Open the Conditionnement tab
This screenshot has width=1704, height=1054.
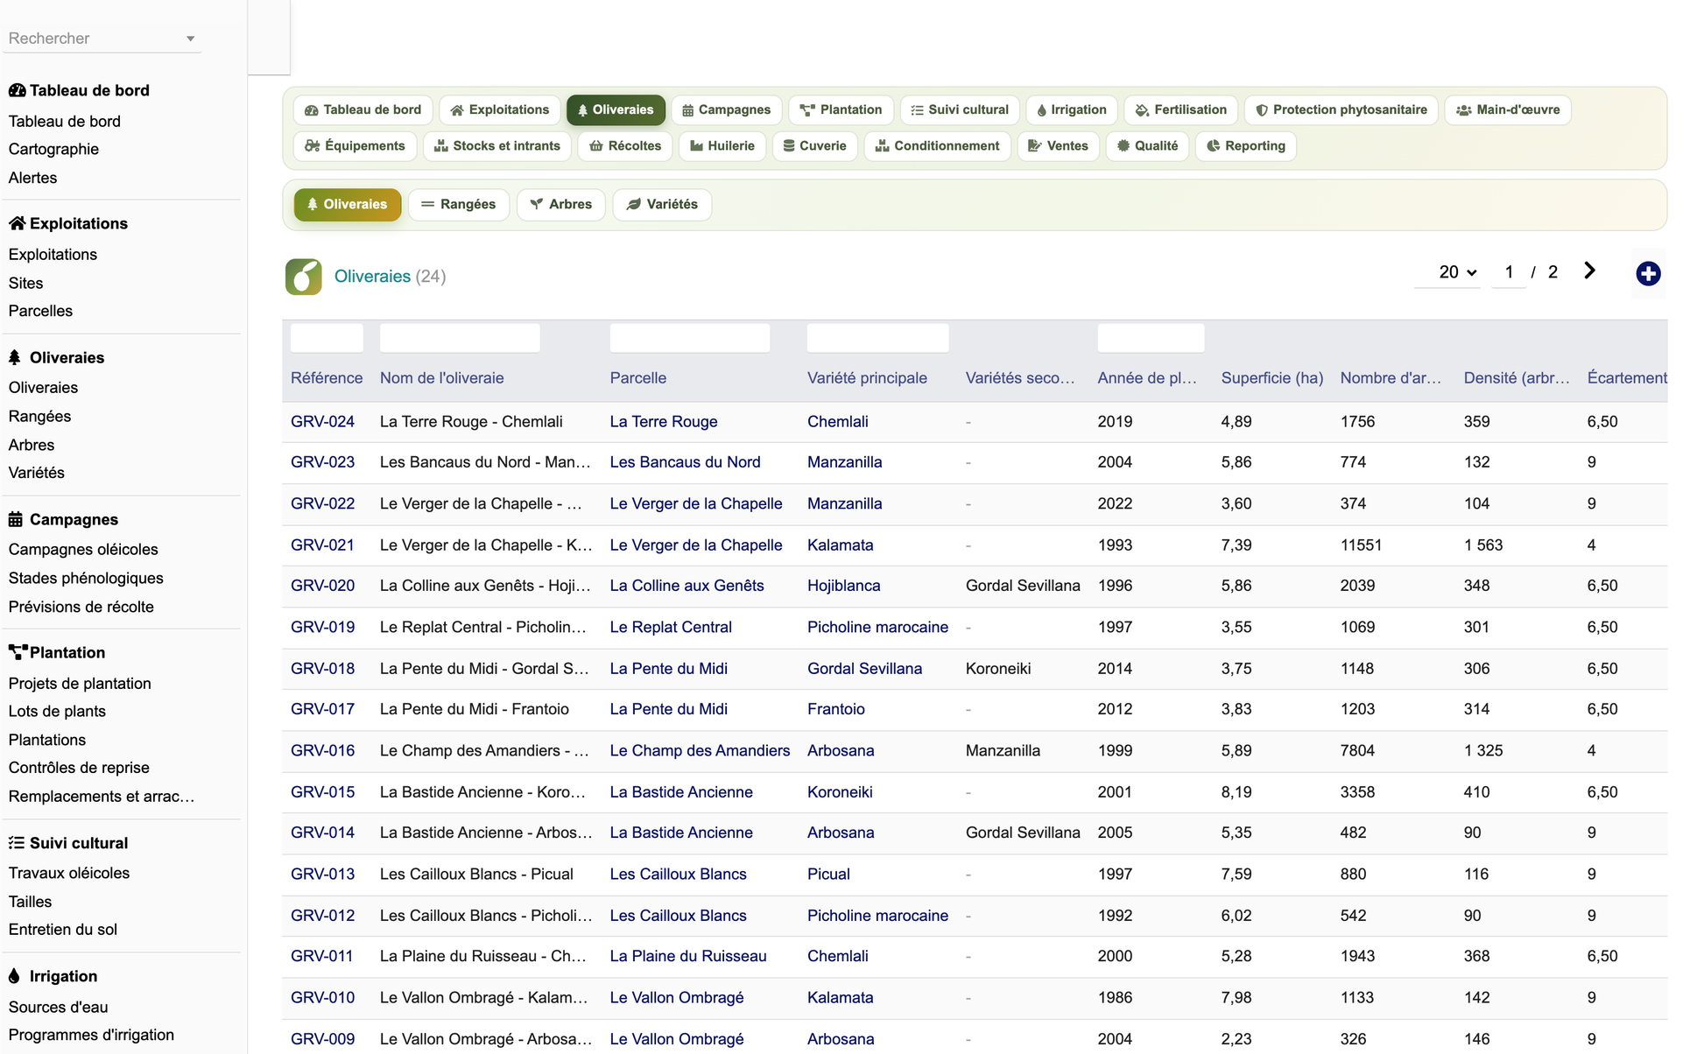pos(937,145)
